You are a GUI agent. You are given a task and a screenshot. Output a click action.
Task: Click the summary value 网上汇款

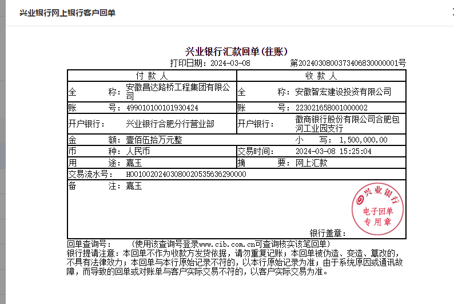(x=311, y=163)
